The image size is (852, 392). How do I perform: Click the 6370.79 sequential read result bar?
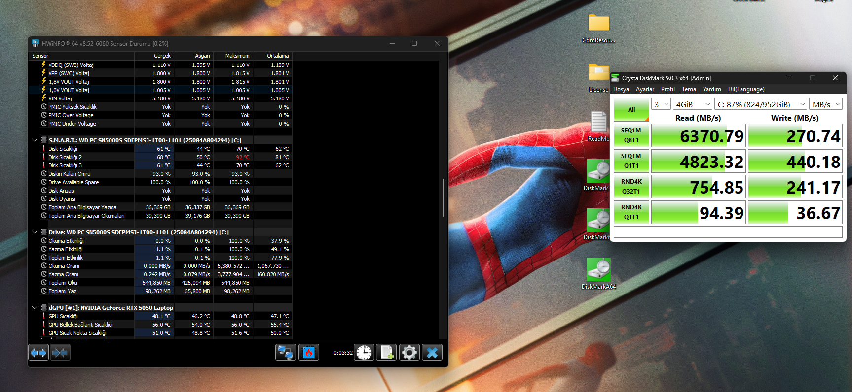point(699,135)
